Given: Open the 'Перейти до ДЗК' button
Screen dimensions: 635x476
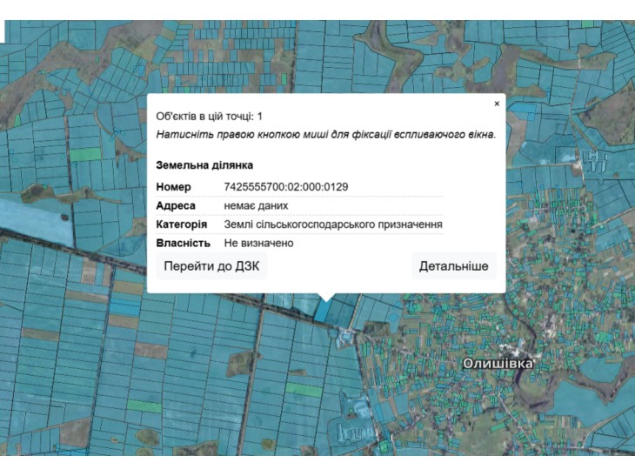Looking at the screenshot, I should pos(211,266).
